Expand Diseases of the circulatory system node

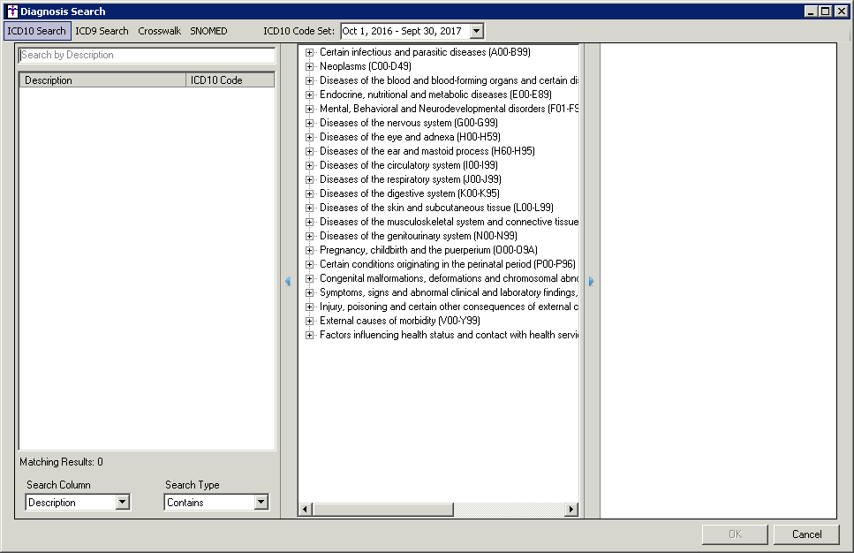coord(310,165)
